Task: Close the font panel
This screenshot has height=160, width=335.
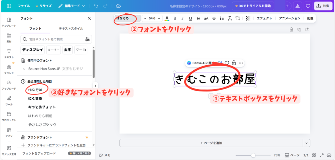Action: tap(89, 18)
